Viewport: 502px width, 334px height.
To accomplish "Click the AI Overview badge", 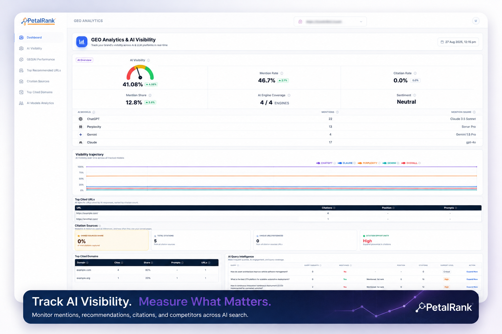I will pyautogui.click(x=85, y=60).
